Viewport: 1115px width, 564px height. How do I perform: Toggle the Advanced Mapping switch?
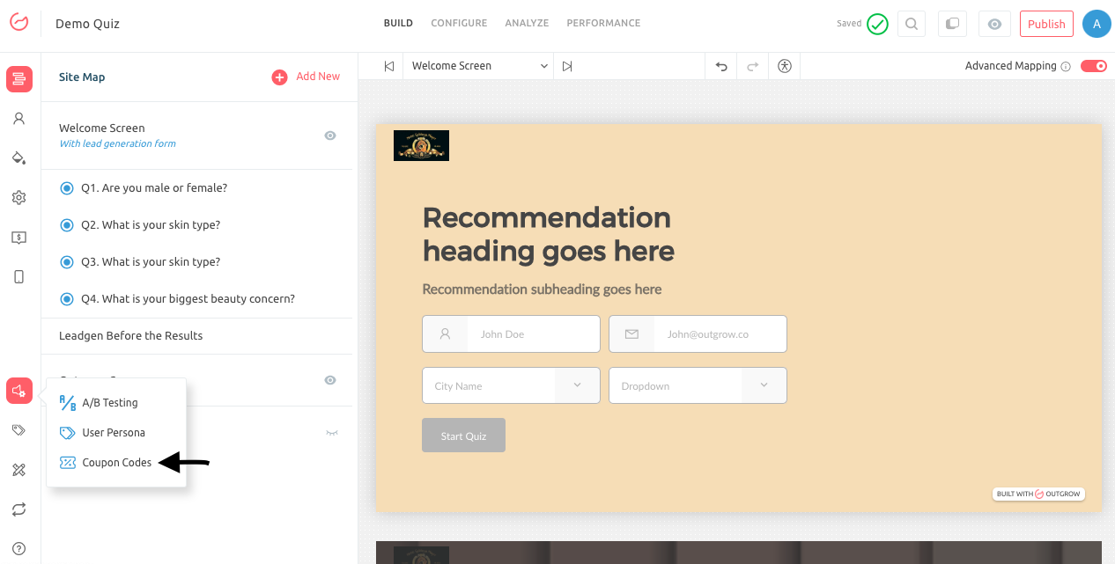(x=1093, y=66)
